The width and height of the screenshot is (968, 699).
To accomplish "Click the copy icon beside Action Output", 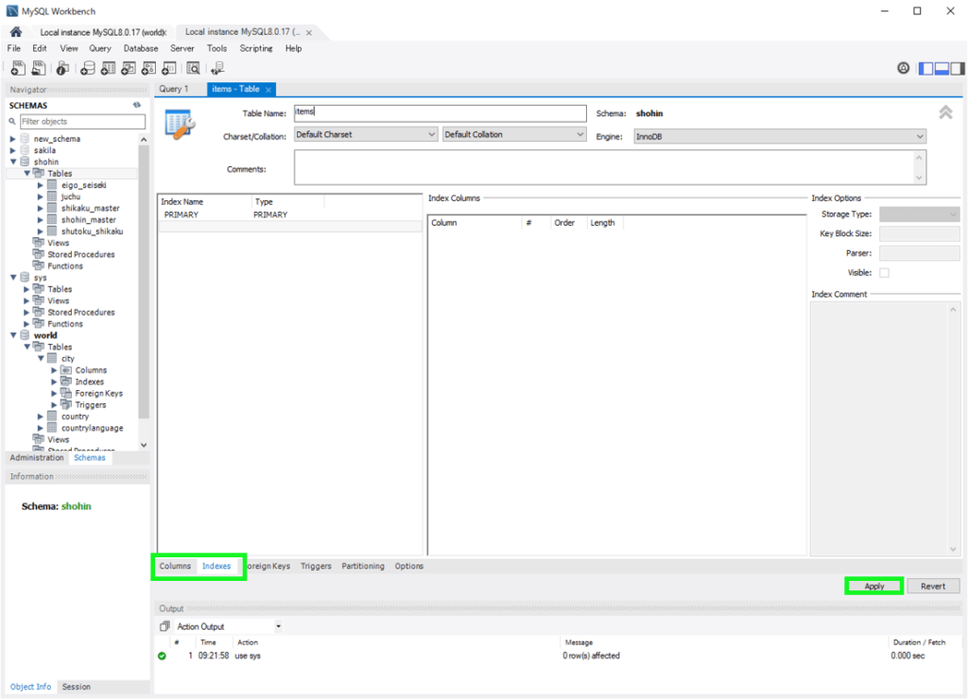I will tap(164, 626).
